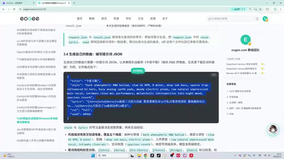
Task: Click the browser forward arrow
Action: 9,9
